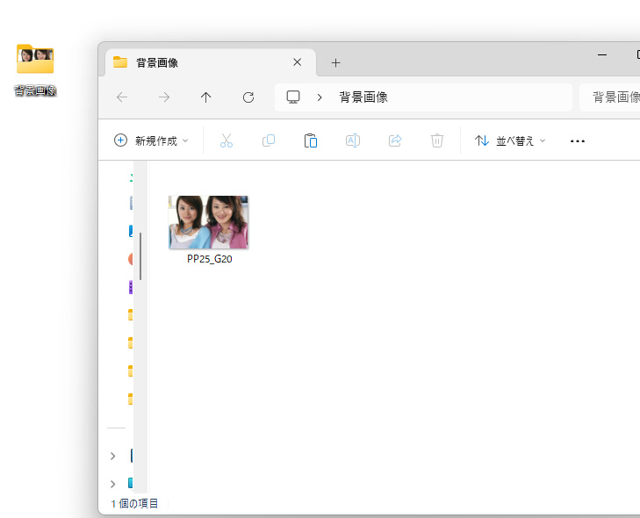Click the Rename icon in toolbar

click(x=353, y=140)
